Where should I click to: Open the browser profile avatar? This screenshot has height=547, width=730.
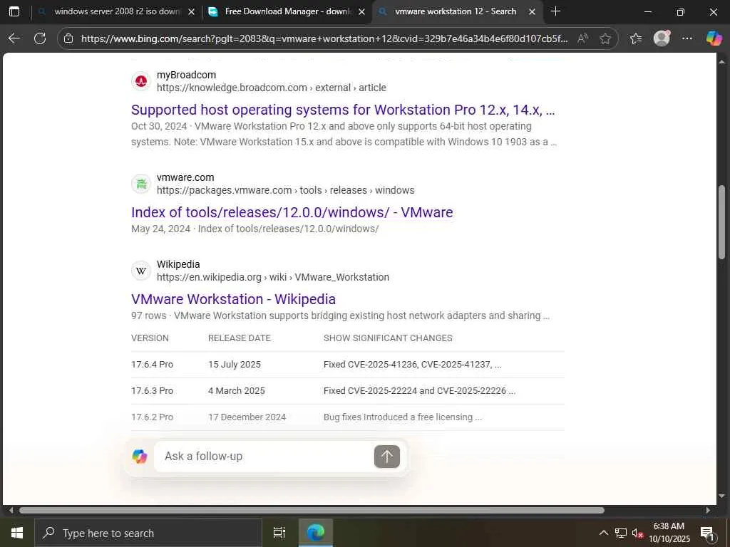coord(662,38)
